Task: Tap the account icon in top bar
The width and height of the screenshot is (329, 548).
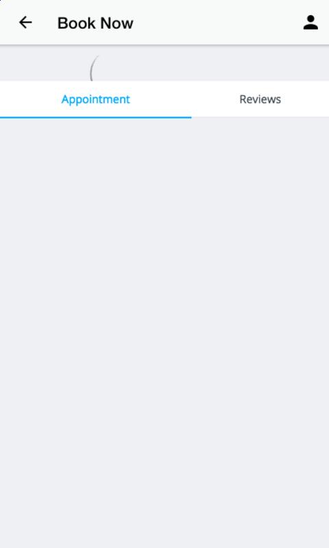Action: tap(310, 23)
